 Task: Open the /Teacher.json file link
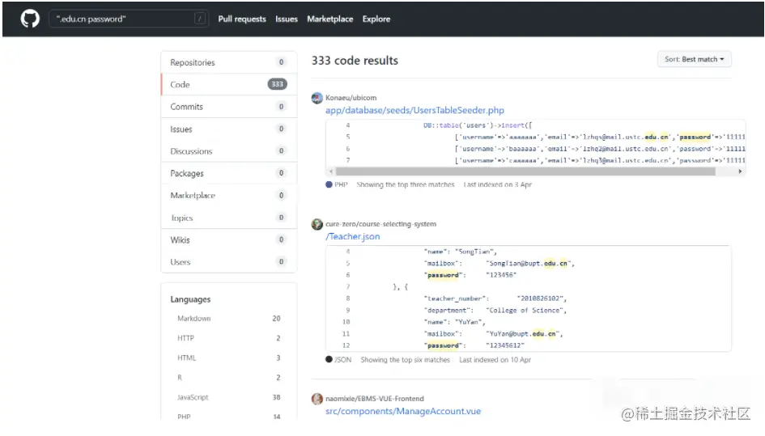[352, 236]
